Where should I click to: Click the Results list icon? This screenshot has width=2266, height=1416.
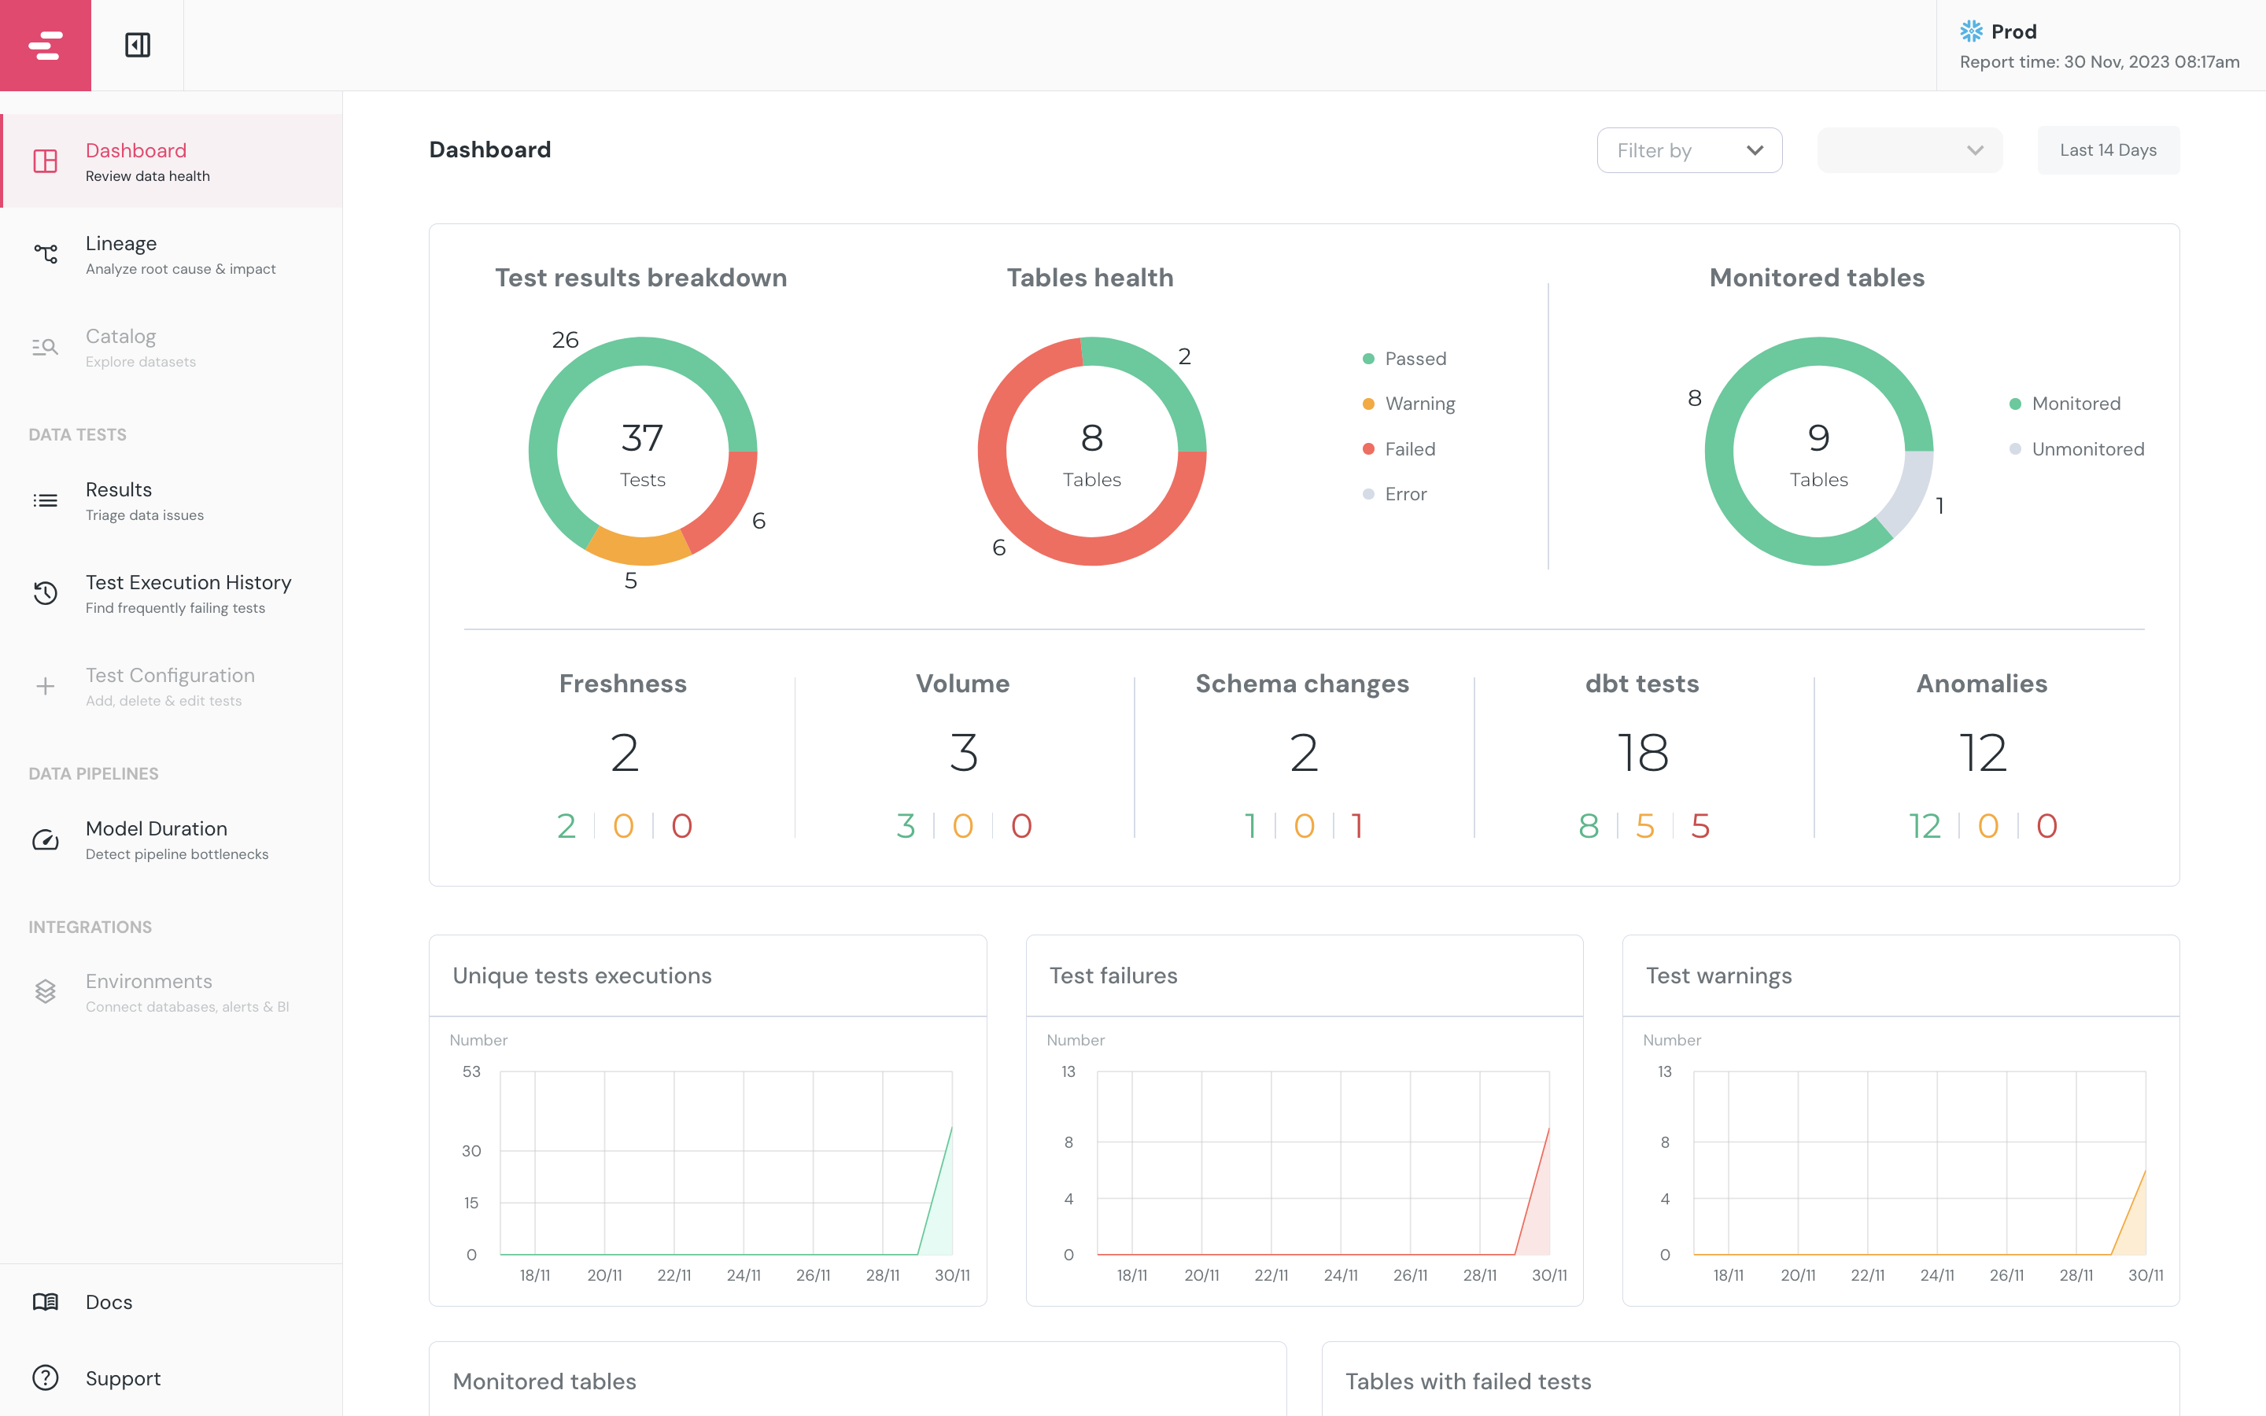pos(45,500)
